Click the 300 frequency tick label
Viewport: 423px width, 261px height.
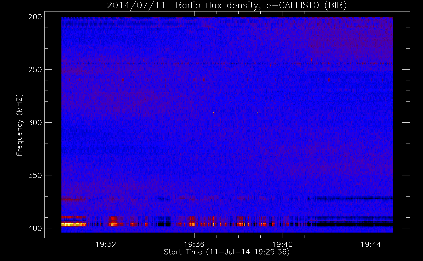(35, 122)
